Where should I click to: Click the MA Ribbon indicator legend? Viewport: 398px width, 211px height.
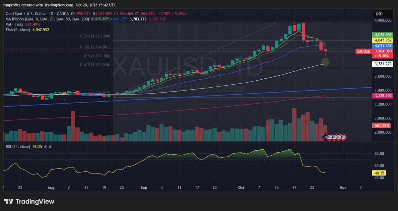(47, 19)
